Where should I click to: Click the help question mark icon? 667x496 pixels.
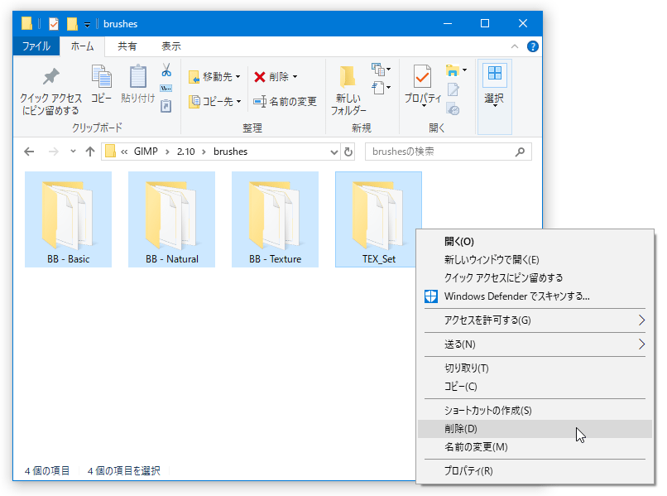coord(533,46)
